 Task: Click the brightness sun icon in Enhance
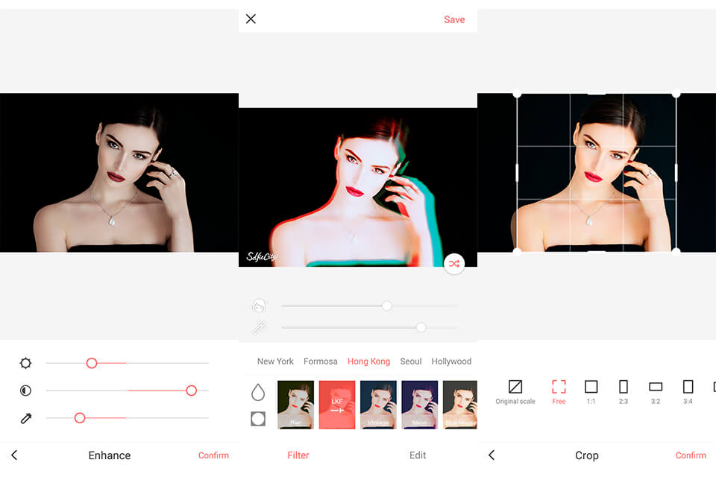[25, 364]
